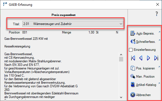Viewport: 162px width, 101px height.
Task: Click the Schnellerfass. euro icon
Action: click(x=133, y=41)
